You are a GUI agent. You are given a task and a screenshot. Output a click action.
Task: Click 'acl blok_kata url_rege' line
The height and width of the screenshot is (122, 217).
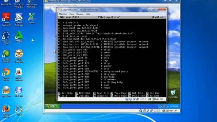point(72,36)
